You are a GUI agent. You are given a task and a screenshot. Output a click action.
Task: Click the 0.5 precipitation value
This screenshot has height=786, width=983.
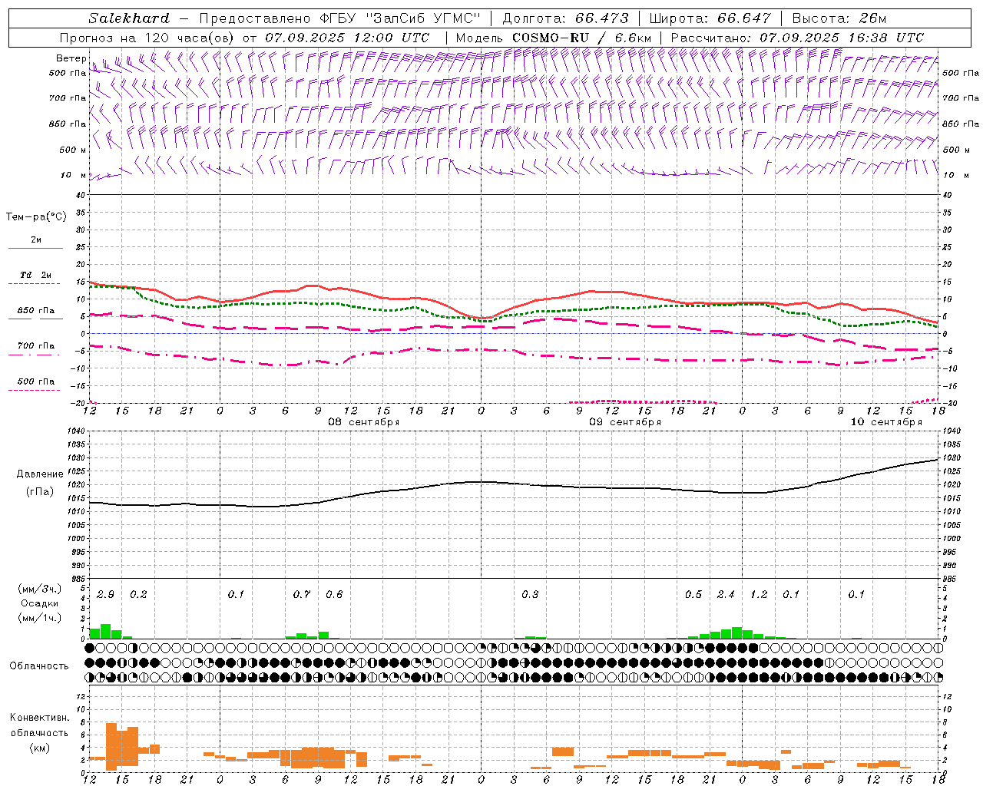[x=693, y=594]
